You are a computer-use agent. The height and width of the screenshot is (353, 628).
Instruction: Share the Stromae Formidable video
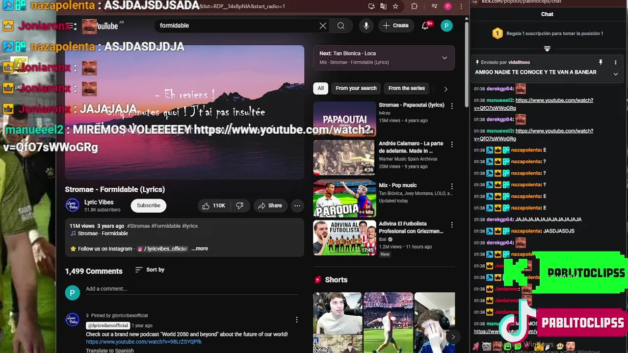270,206
